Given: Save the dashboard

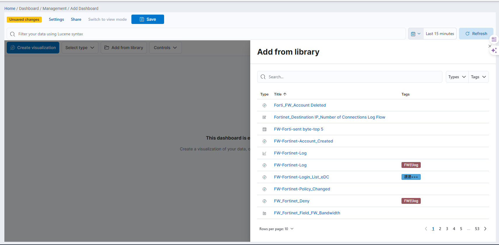Looking at the screenshot, I should [148, 19].
